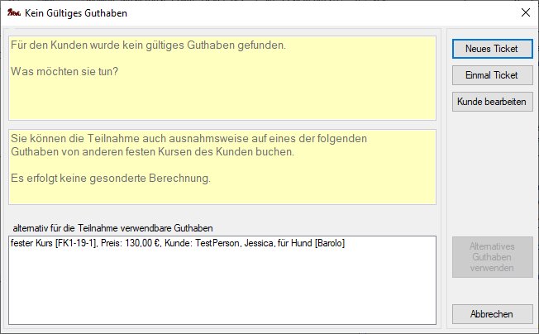Screen dimensions: 539x334
Task: Click empty area of the Guthaben list
Action: coord(222,289)
